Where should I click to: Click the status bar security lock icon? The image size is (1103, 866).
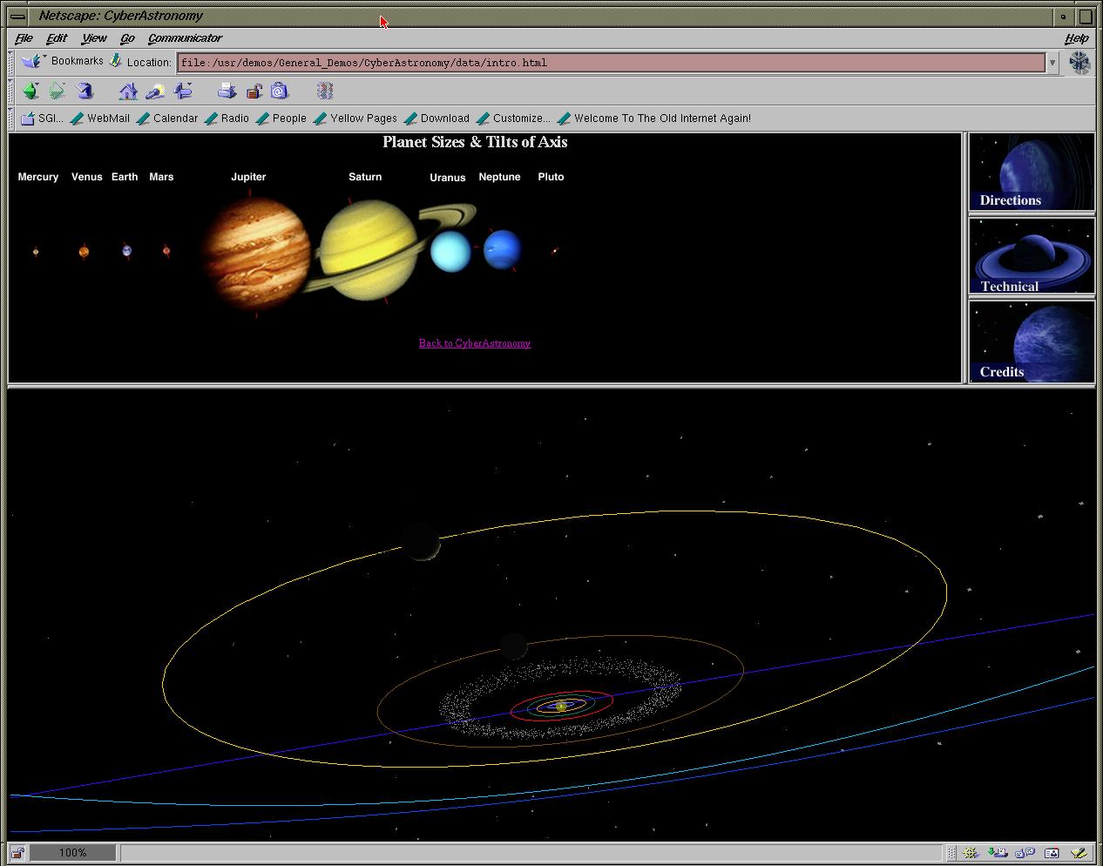(17, 853)
